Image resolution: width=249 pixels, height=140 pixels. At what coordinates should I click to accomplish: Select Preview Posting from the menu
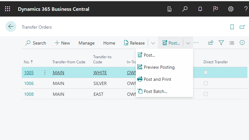click(x=159, y=67)
